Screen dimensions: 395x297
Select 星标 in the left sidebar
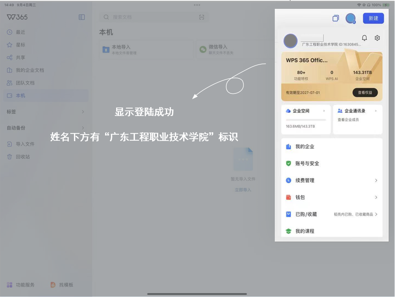(x=20, y=45)
